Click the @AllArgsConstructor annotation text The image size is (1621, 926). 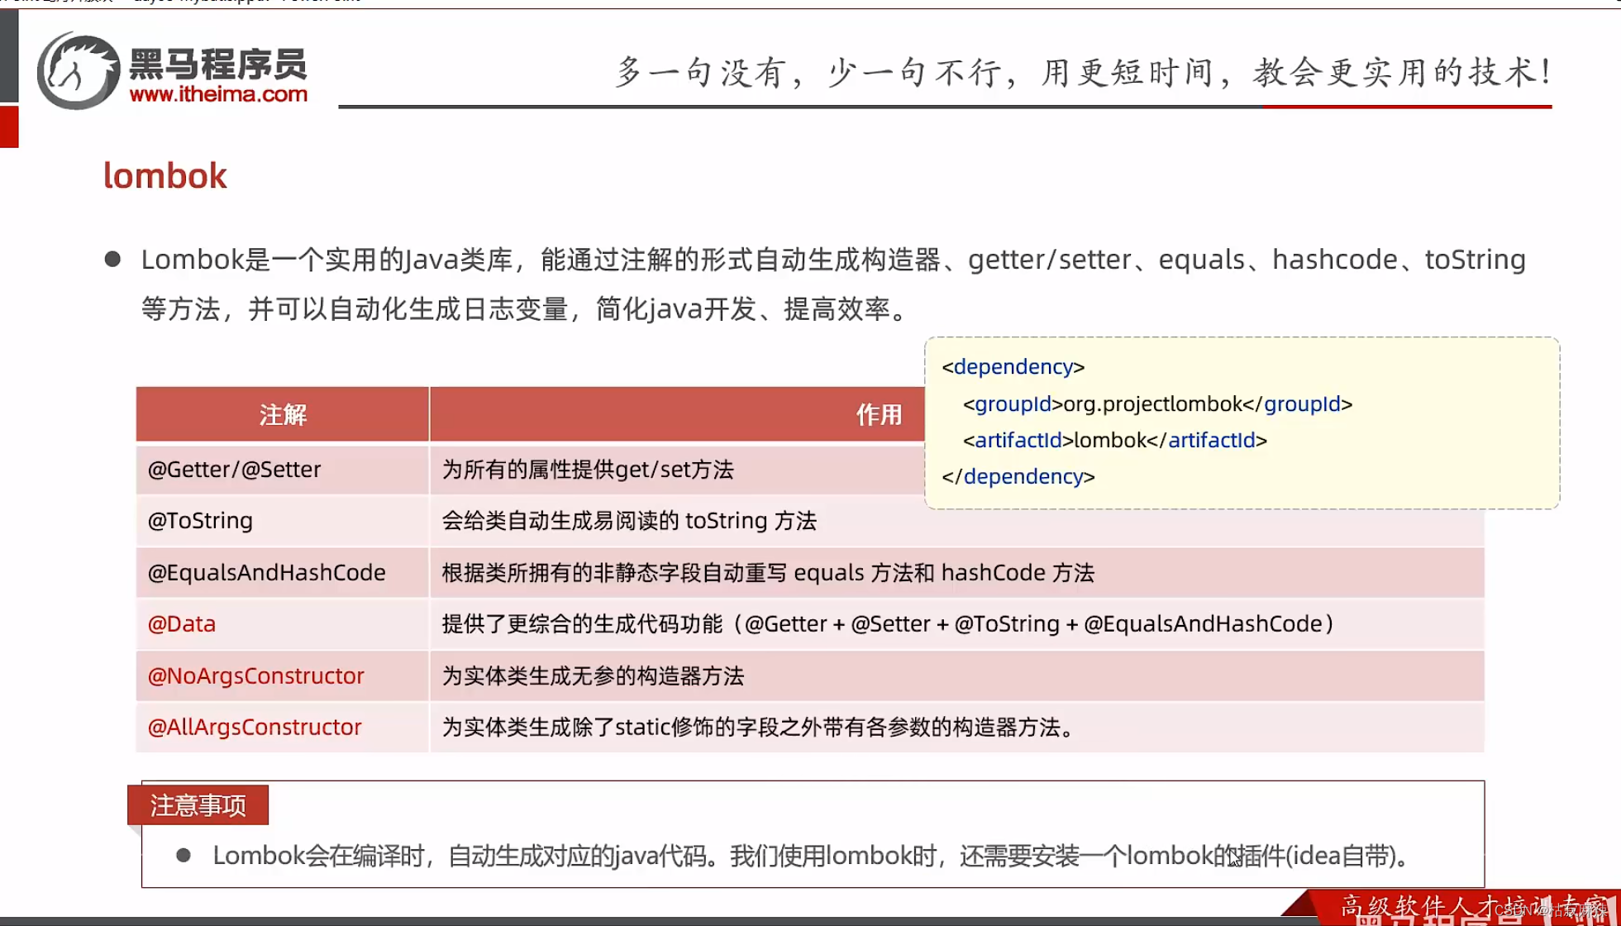pos(254,728)
